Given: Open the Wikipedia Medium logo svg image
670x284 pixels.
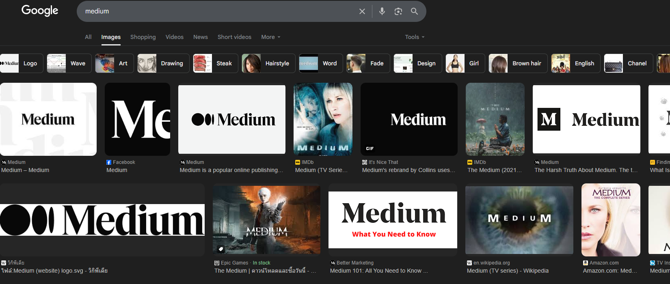Looking at the screenshot, I should [102, 220].
